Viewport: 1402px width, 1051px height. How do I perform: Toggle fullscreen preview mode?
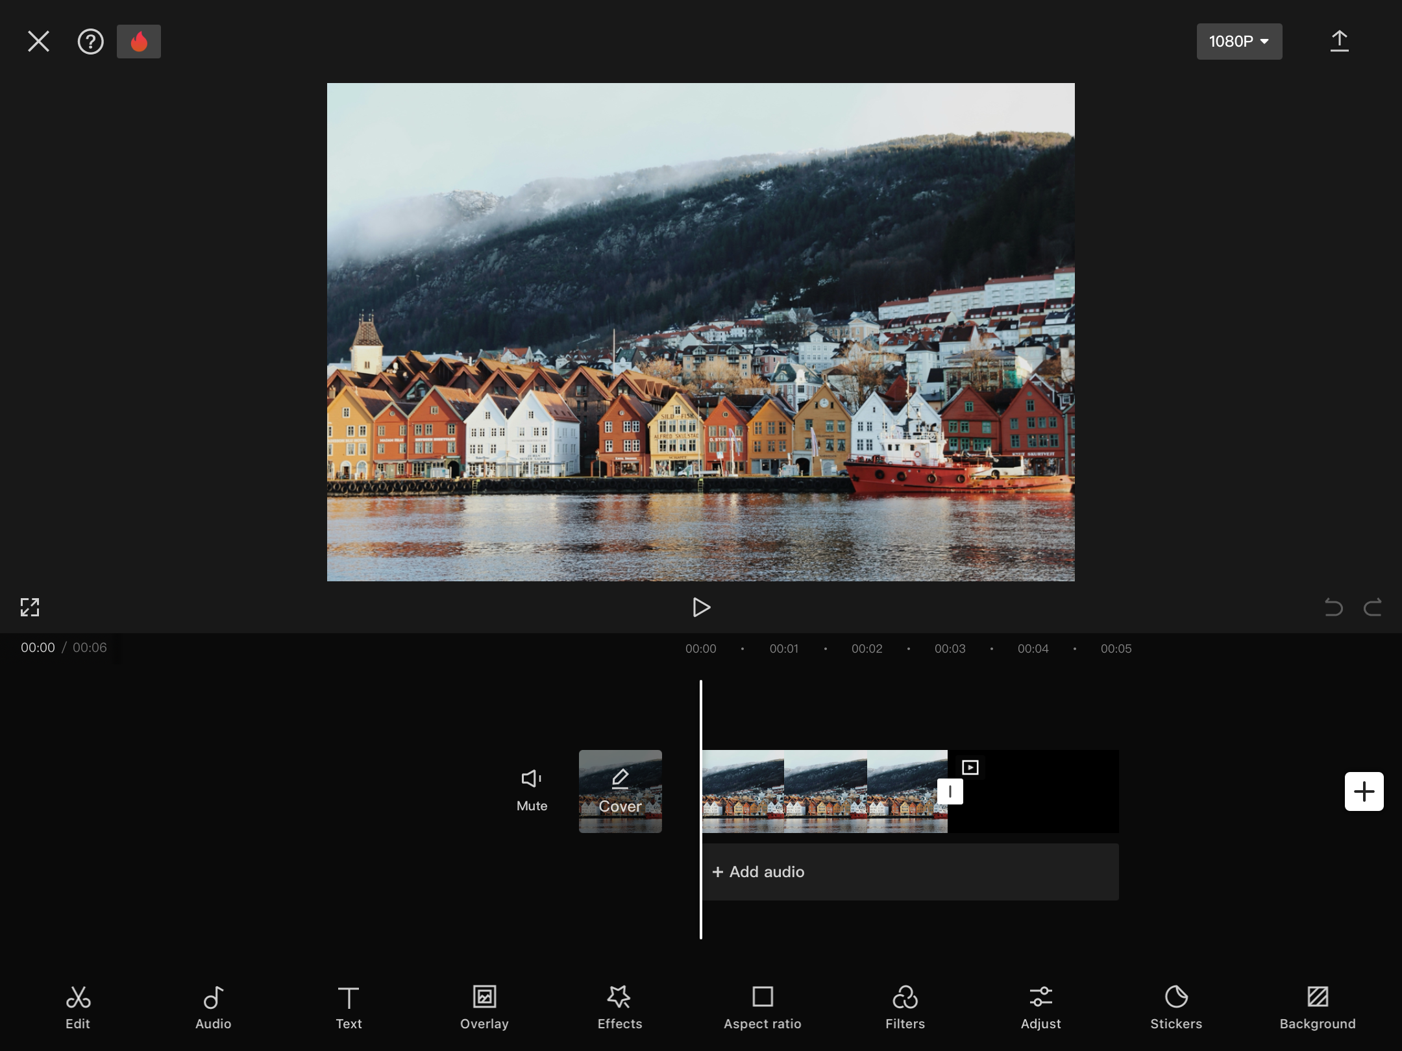(x=30, y=607)
